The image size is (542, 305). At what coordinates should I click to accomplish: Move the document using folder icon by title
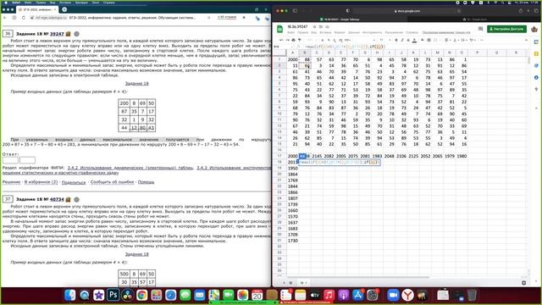coord(321,26)
